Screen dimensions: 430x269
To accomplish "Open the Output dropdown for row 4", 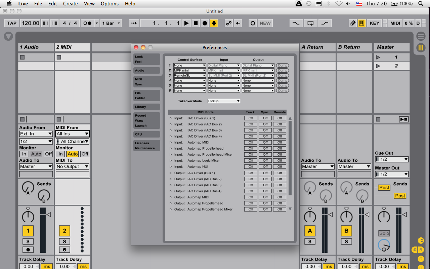I will click(258, 81).
